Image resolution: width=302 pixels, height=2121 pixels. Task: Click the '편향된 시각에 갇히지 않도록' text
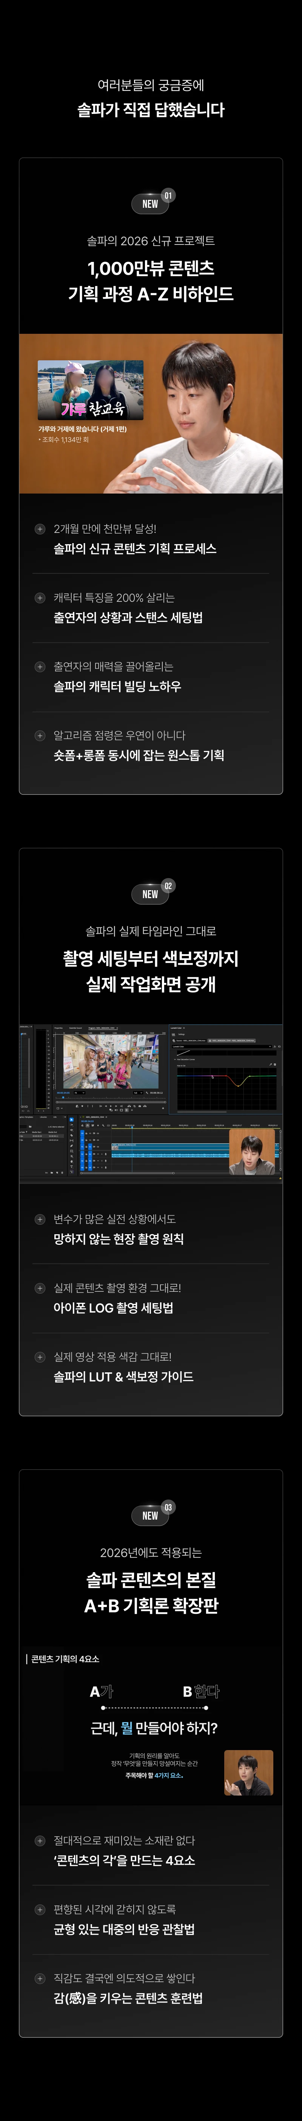click(115, 1909)
